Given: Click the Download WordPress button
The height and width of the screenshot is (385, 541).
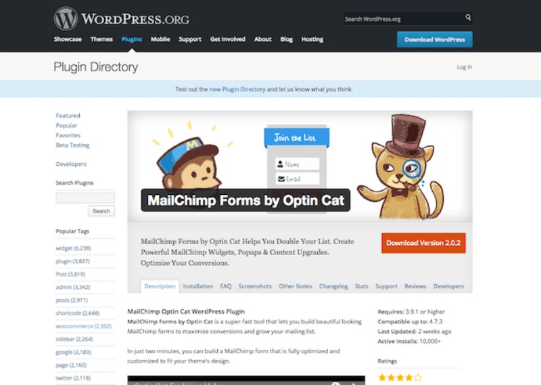Looking at the screenshot, I should [435, 40].
